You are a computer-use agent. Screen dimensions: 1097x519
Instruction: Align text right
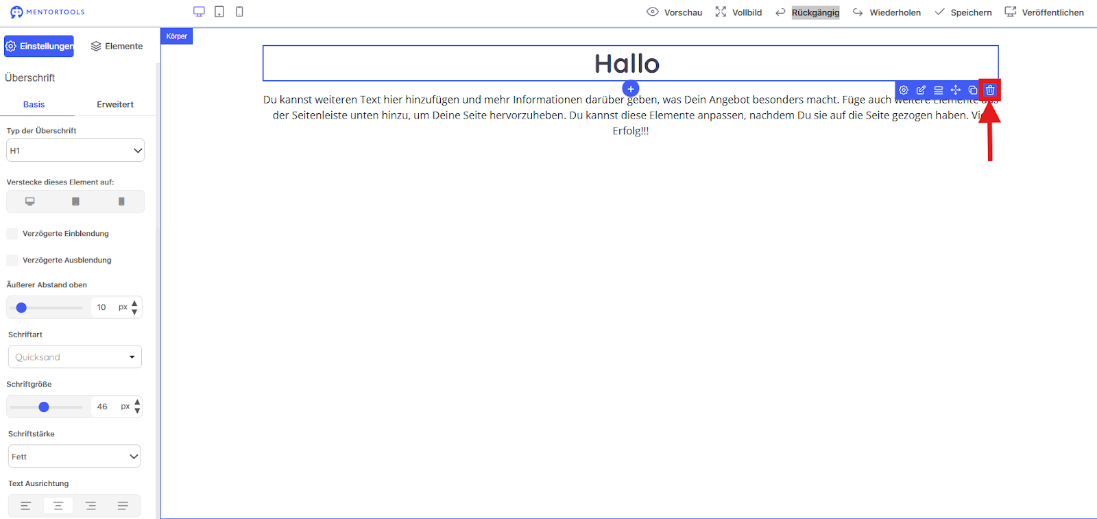(x=91, y=506)
